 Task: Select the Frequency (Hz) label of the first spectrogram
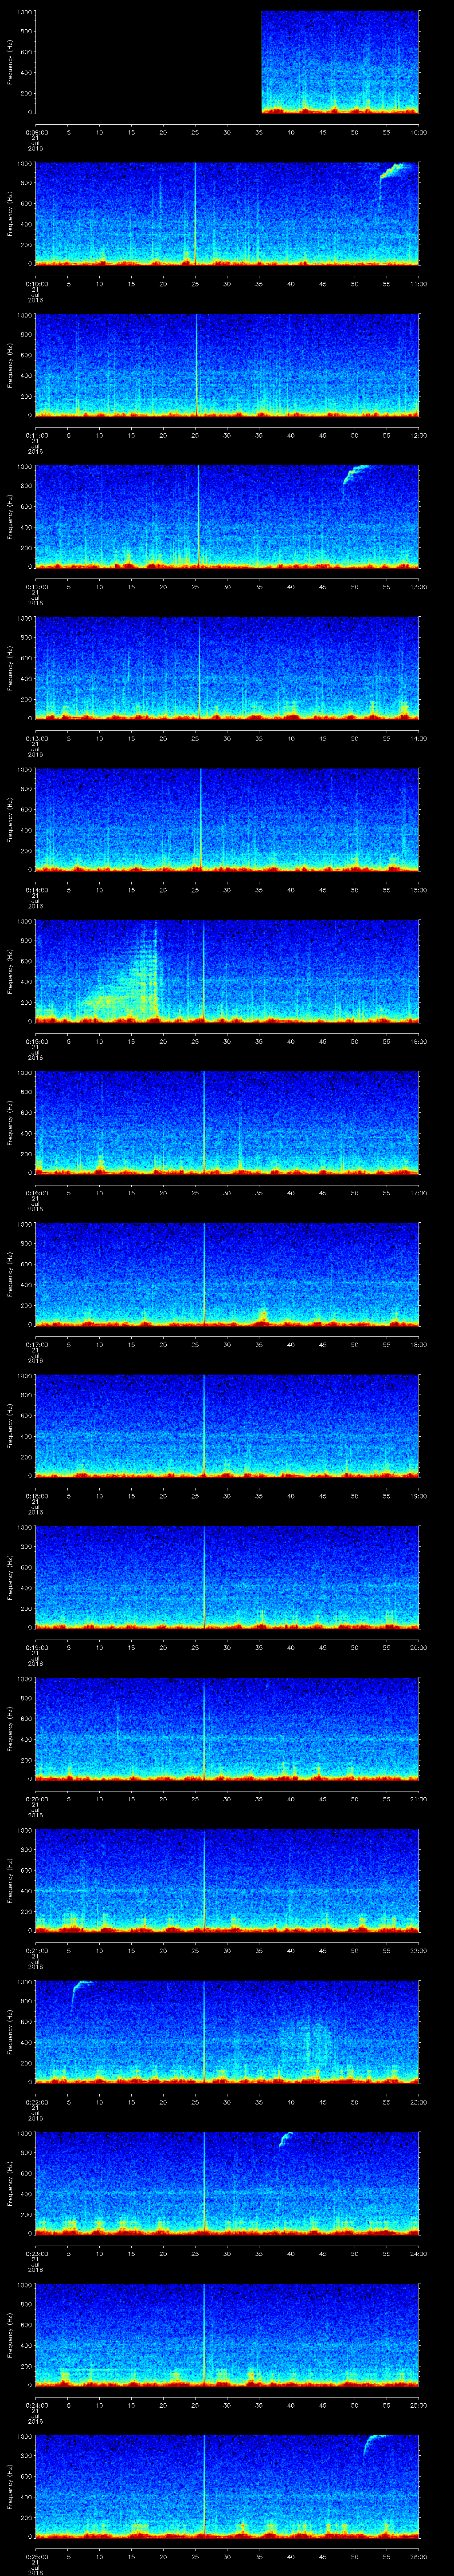tap(11, 62)
